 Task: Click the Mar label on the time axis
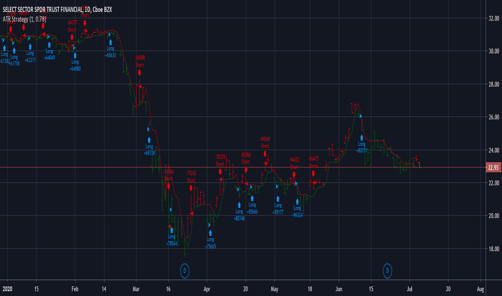(136, 289)
